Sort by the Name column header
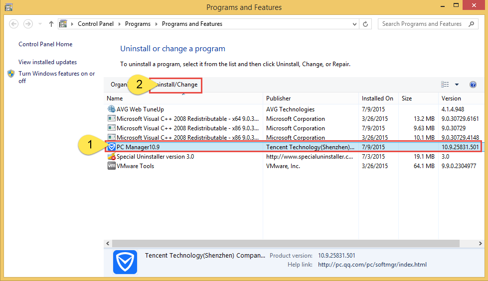Image resolution: width=488 pixels, height=281 pixels. pyautogui.click(x=183, y=98)
